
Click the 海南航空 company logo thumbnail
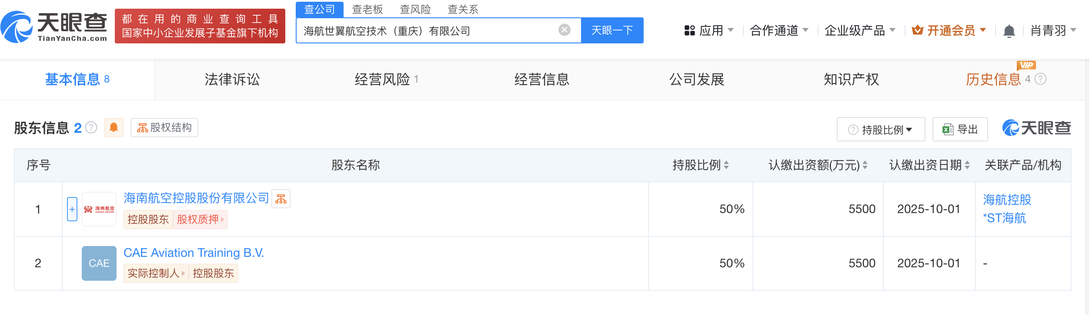pyautogui.click(x=99, y=209)
